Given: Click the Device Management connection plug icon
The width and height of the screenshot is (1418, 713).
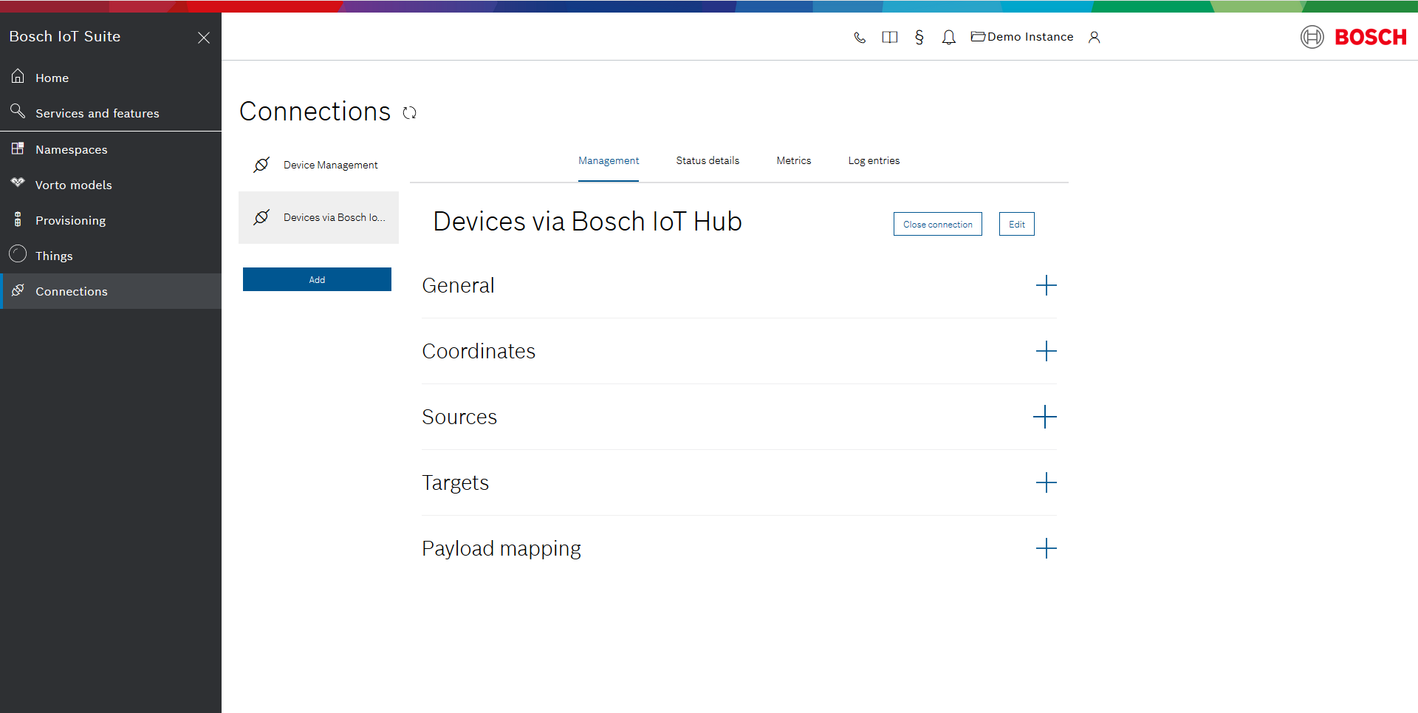Looking at the screenshot, I should tap(261, 165).
